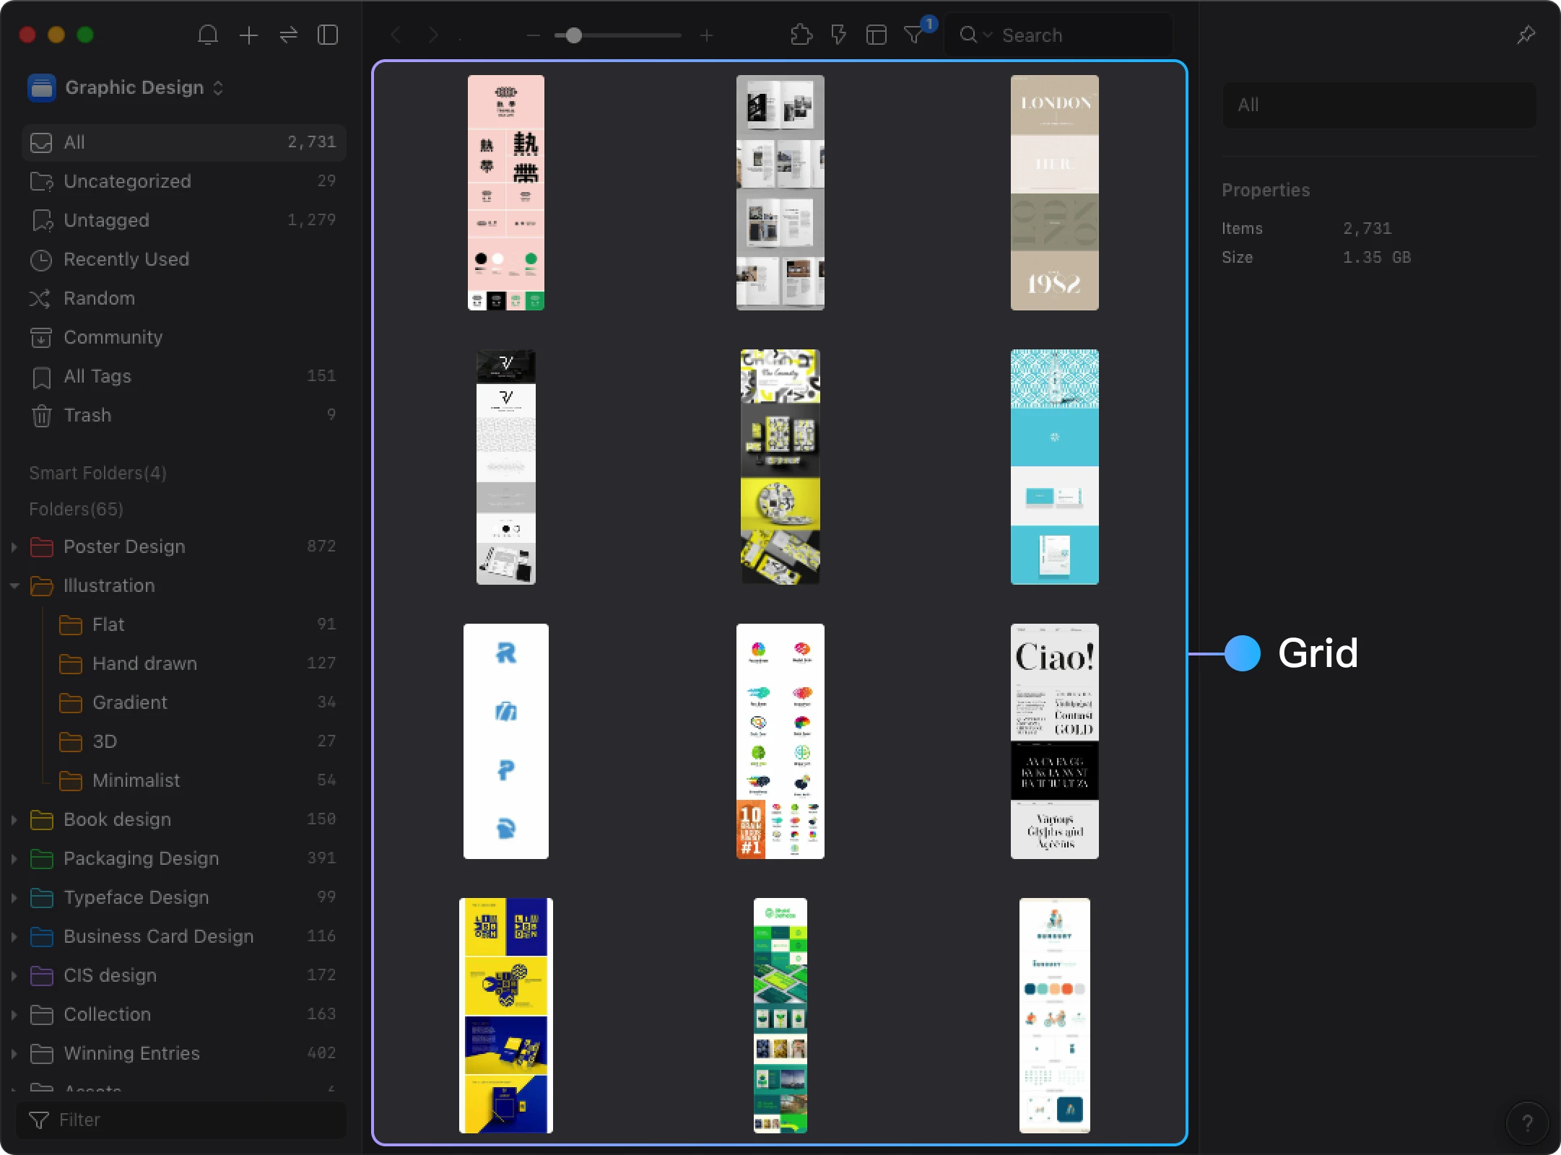The image size is (1561, 1155).
Task: Select the 3D subfolder
Action: pyautogui.click(x=199, y=741)
